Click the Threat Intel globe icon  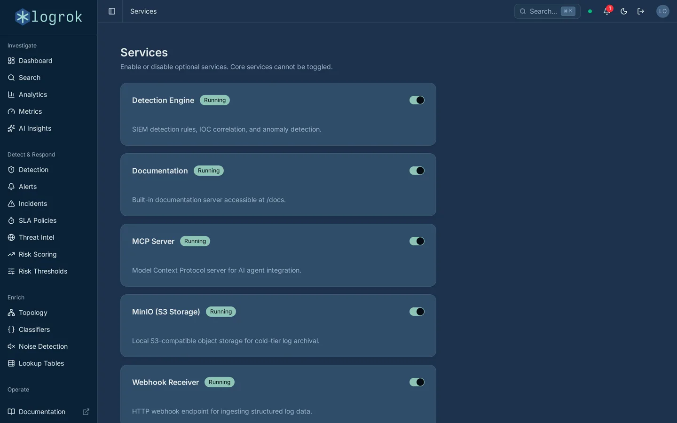11,237
